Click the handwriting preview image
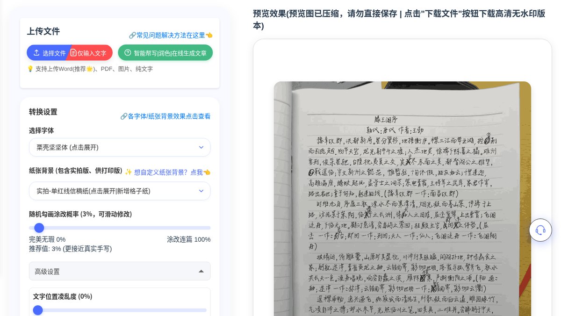 402,199
